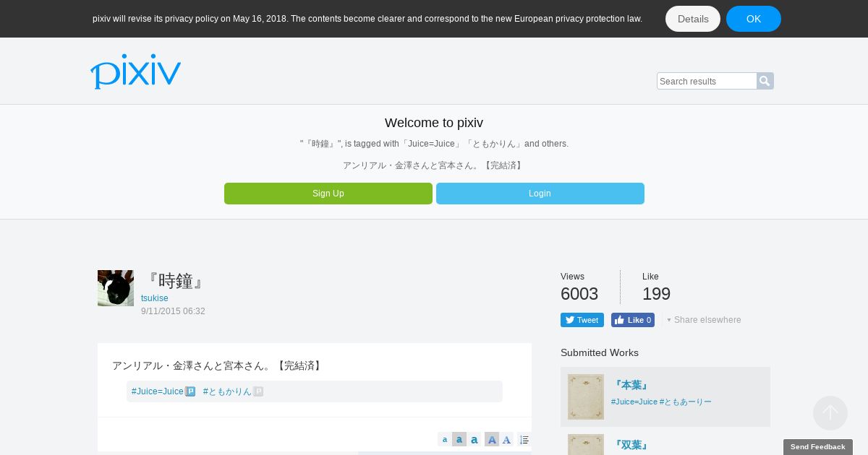Click the green Sign Up button

coord(328,194)
